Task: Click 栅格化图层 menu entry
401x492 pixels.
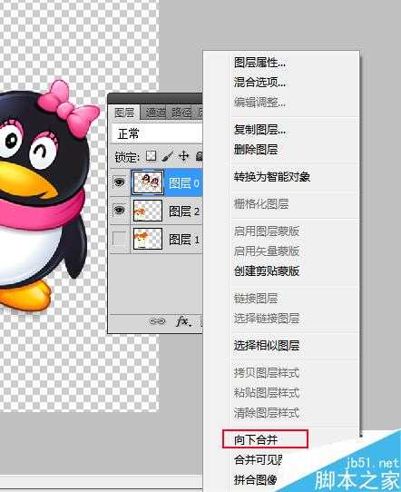Action: 261,204
